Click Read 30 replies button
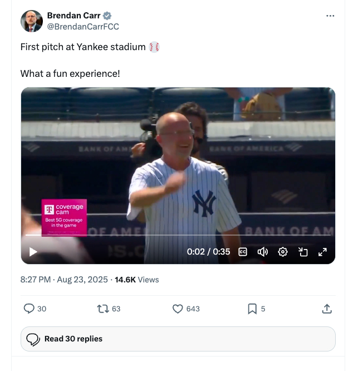 click(x=178, y=339)
